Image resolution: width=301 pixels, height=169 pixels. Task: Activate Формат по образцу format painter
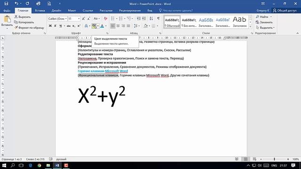pyautogui.click(x=29, y=28)
